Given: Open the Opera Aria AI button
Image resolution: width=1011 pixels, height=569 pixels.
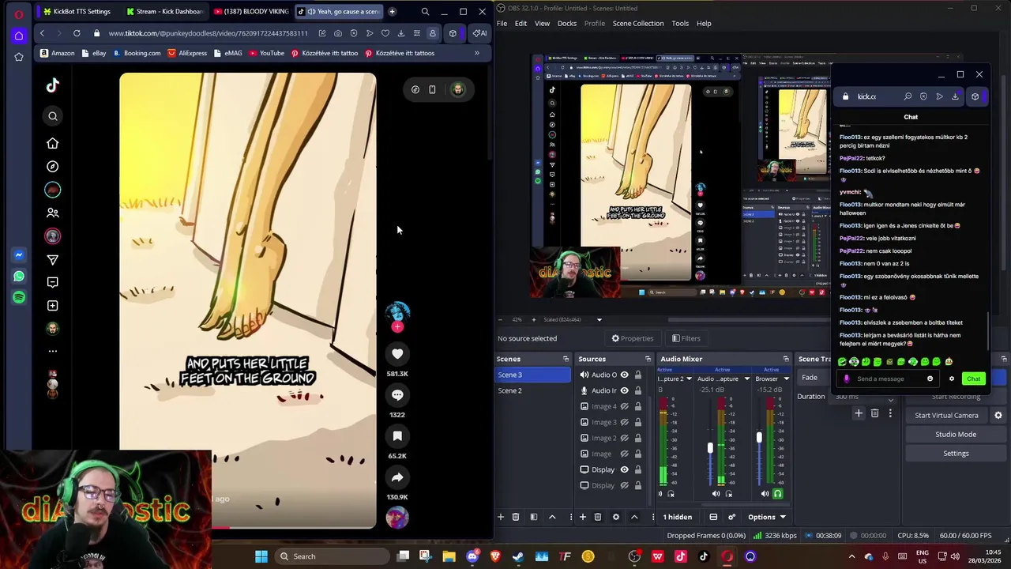Looking at the screenshot, I should click(x=479, y=33).
